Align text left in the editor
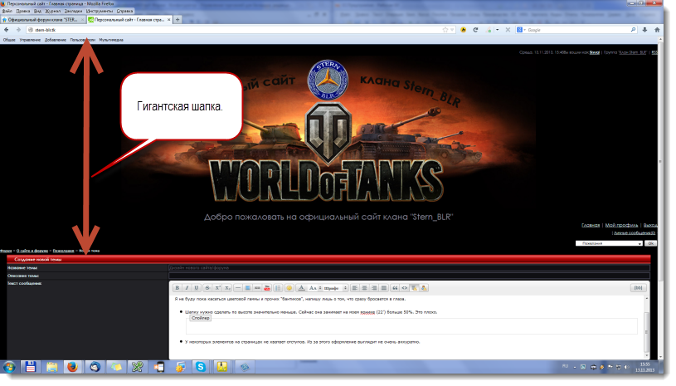 coord(355,288)
